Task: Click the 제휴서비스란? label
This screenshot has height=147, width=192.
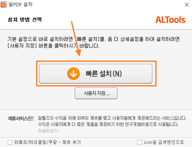Action: point(21,118)
